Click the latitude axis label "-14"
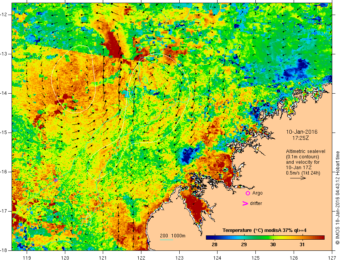 pyautogui.click(x=4, y=93)
